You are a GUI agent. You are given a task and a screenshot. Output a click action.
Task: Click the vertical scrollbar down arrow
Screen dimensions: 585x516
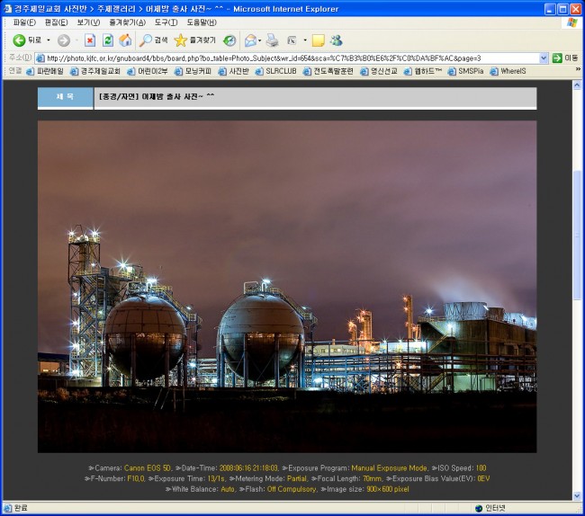click(577, 495)
